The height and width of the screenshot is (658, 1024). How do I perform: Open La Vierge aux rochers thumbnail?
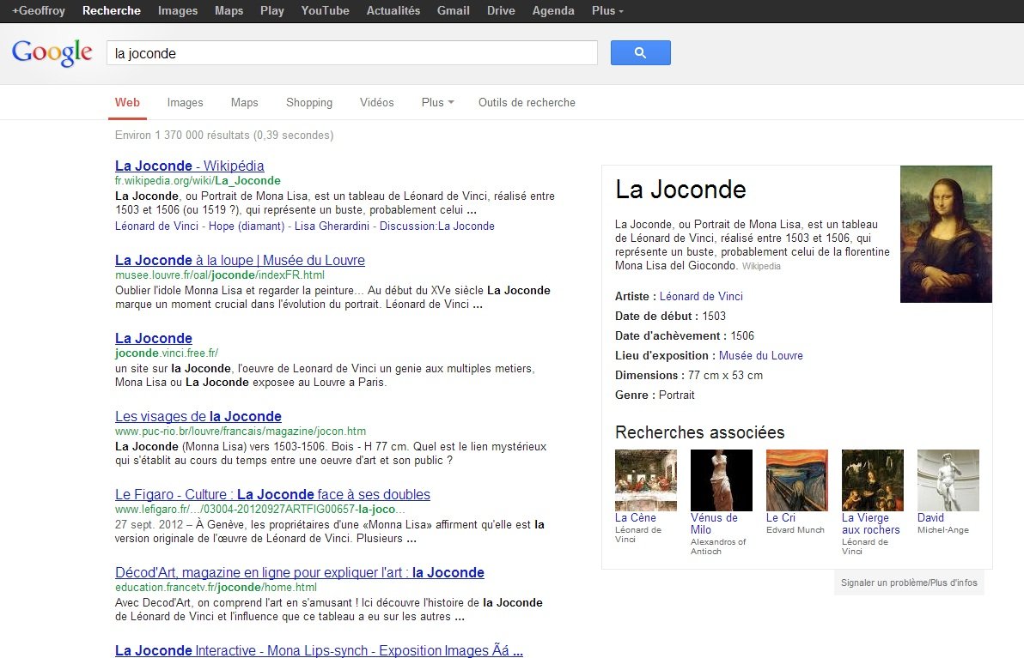(873, 480)
